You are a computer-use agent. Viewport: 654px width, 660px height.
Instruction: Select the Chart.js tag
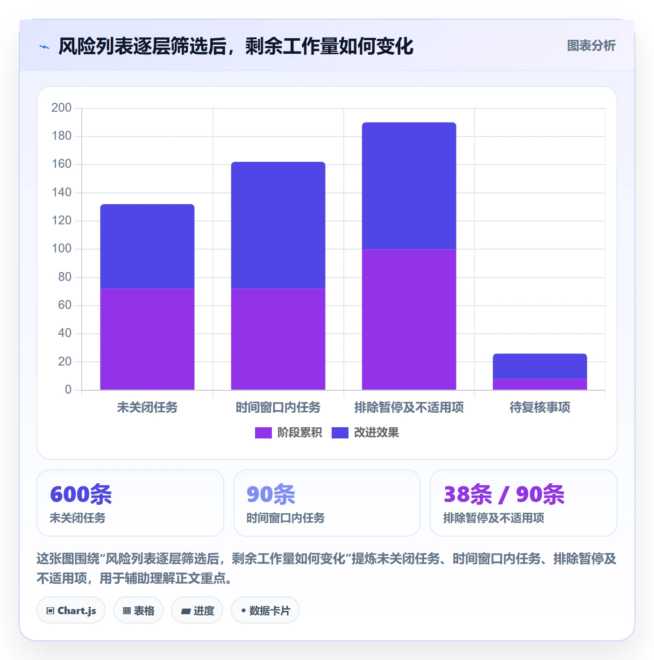tap(71, 610)
